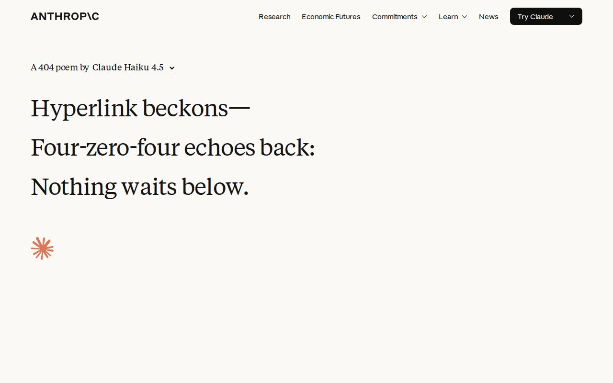Visit the News page

(488, 17)
